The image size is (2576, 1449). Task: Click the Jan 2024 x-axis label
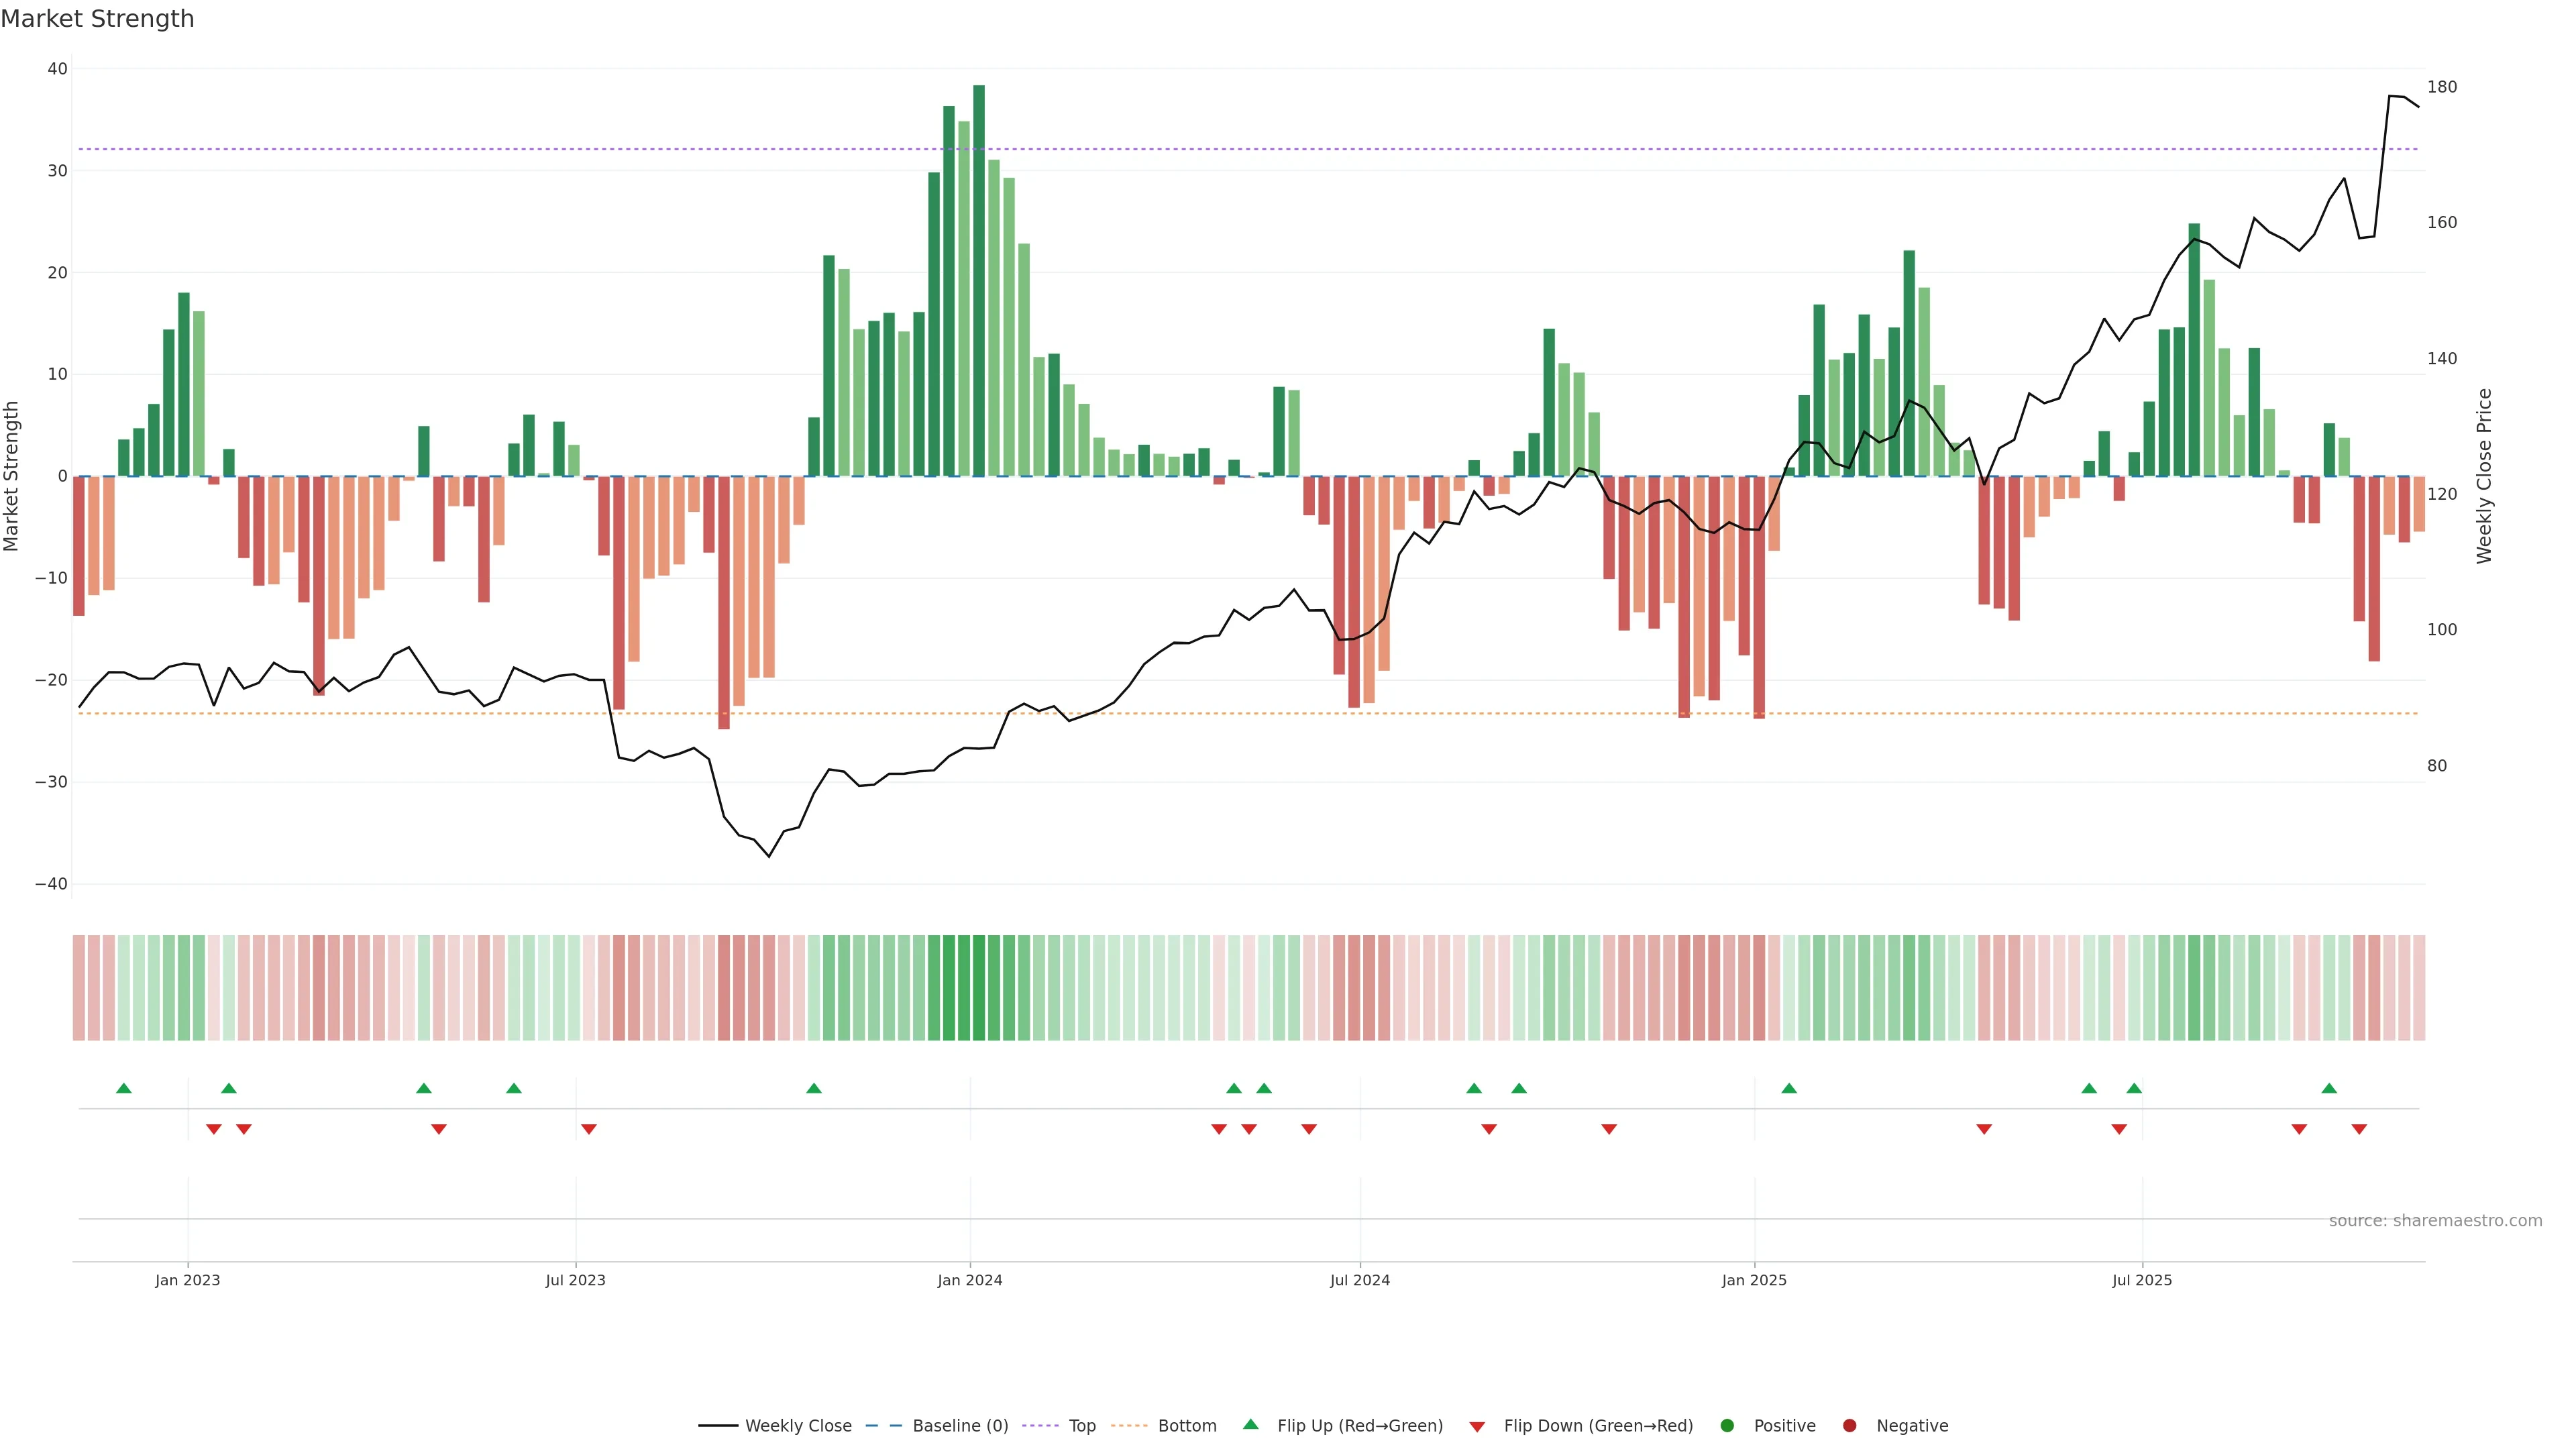coord(969,1280)
